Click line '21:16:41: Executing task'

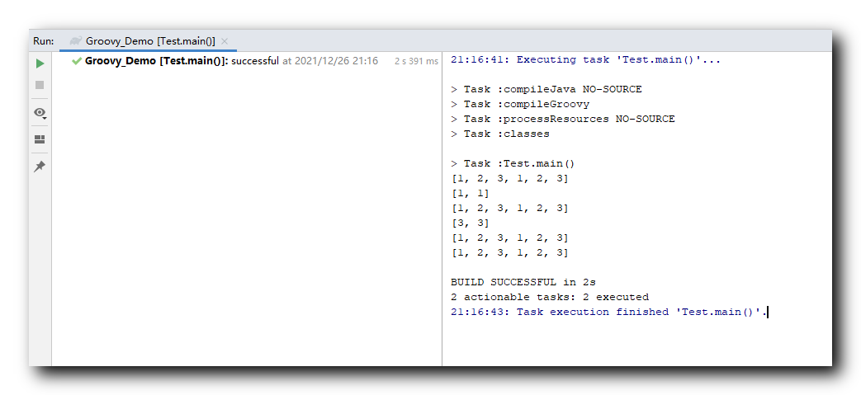(585, 60)
